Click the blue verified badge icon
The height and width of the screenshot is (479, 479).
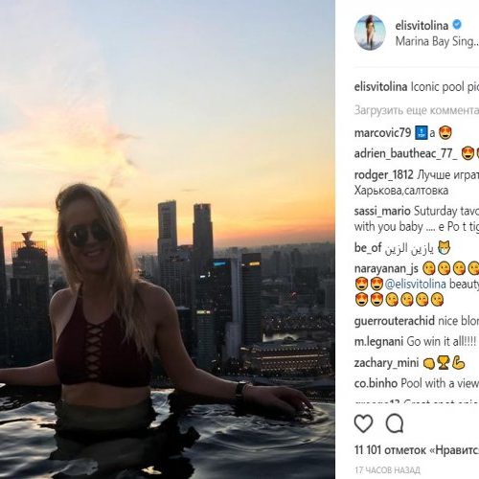coord(457,25)
